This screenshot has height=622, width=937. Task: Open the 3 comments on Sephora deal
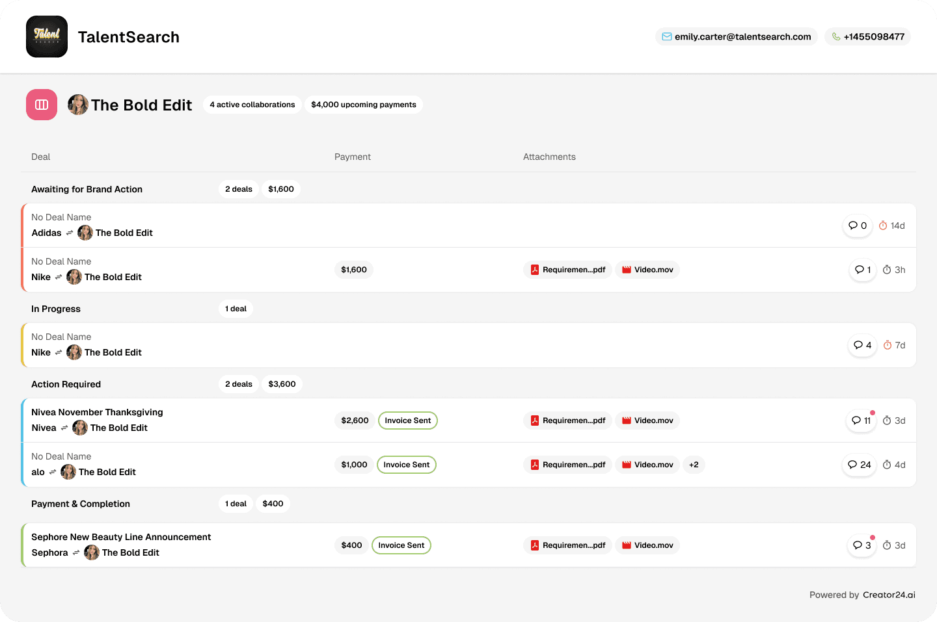(x=862, y=545)
